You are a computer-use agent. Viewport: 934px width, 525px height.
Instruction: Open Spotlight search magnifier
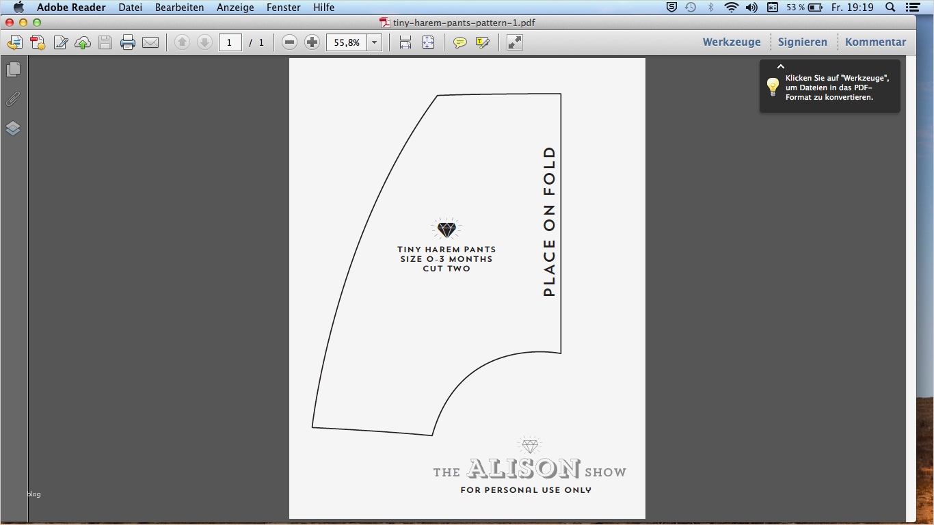pyautogui.click(x=890, y=8)
